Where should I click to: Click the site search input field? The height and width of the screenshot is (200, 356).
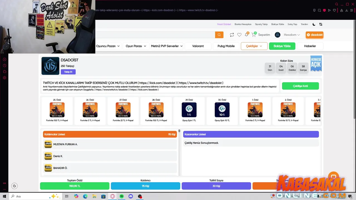click(x=155, y=35)
